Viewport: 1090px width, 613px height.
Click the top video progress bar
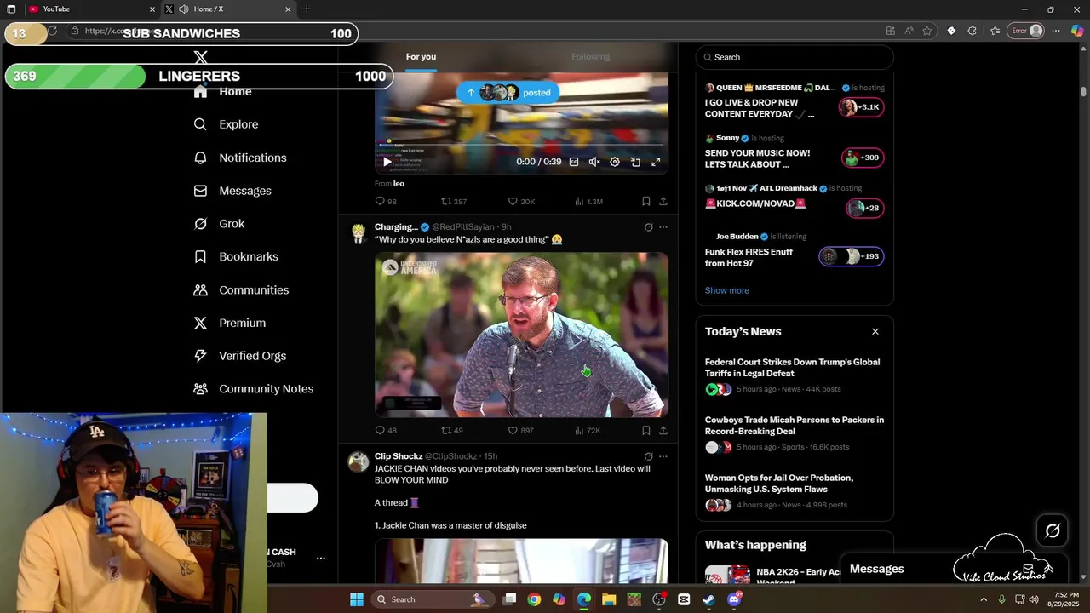click(x=521, y=144)
